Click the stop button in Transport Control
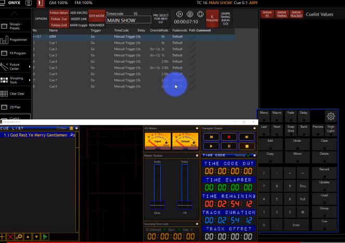The height and width of the screenshot is (243, 345). [246, 146]
